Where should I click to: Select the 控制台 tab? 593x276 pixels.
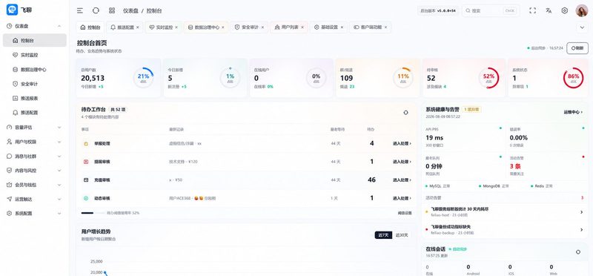(x=90, y=27)
